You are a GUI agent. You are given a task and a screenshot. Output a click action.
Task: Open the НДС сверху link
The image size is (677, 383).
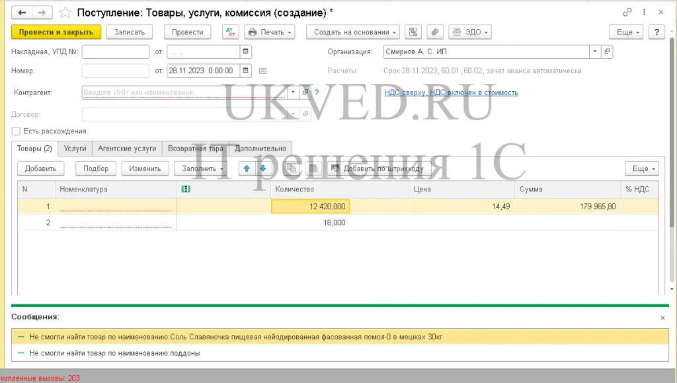pos(451,92)
